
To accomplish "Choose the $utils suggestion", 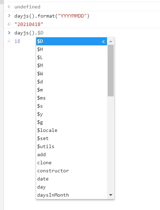I will click(x=72, y=147).
